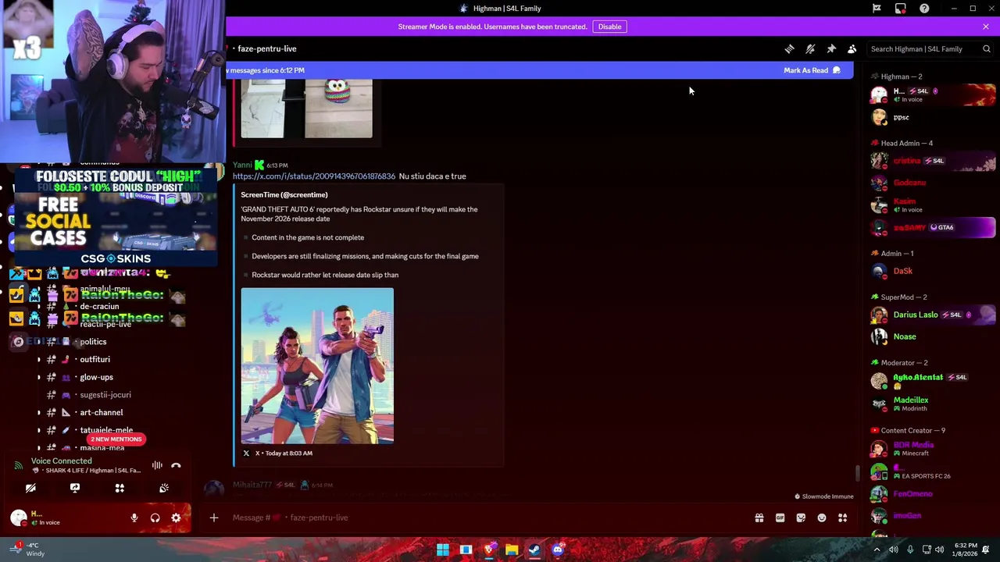
Task: Open the Threads icon in channel header
Action: pyautogui.click(x=789, y=48)
